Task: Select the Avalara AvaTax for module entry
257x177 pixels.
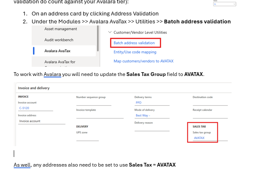Action: pyautogui.click(x=60, y=62)
